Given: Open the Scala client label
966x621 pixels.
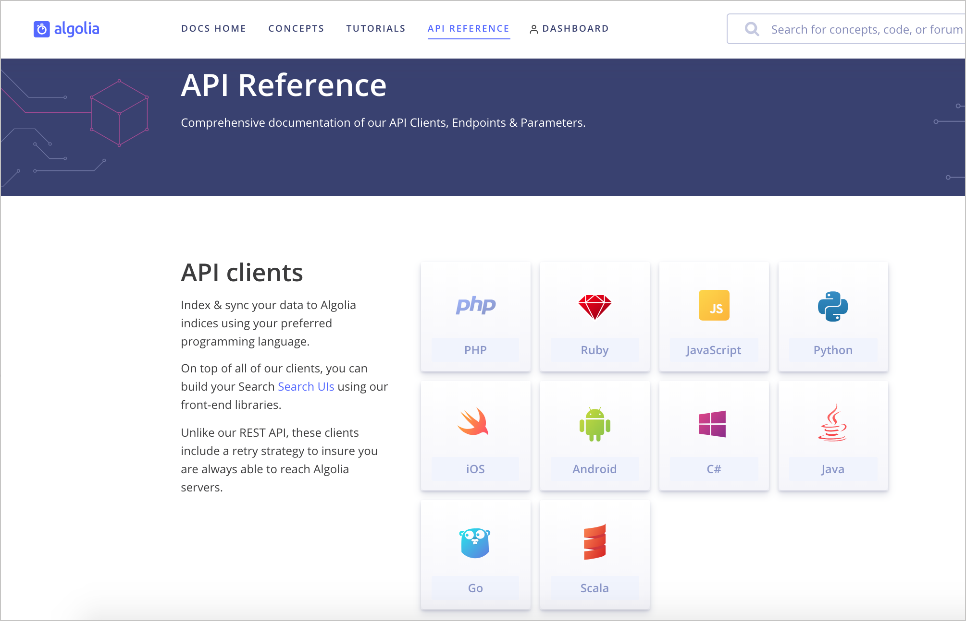Looking at the screenshot, I should coord(595,588).
